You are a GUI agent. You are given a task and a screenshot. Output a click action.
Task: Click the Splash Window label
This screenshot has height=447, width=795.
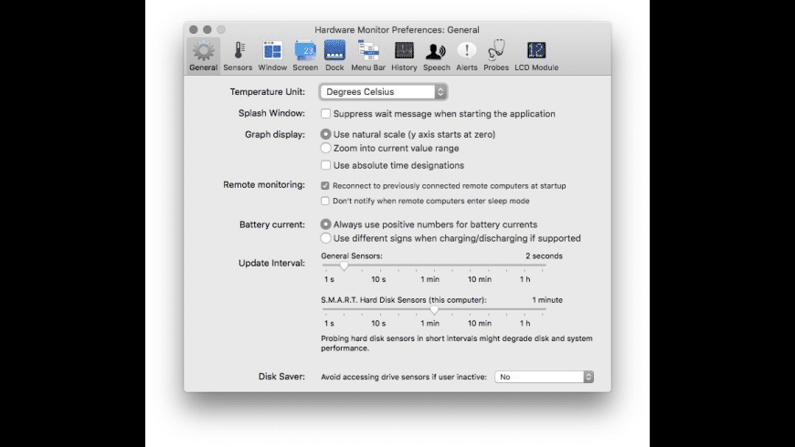271,113
